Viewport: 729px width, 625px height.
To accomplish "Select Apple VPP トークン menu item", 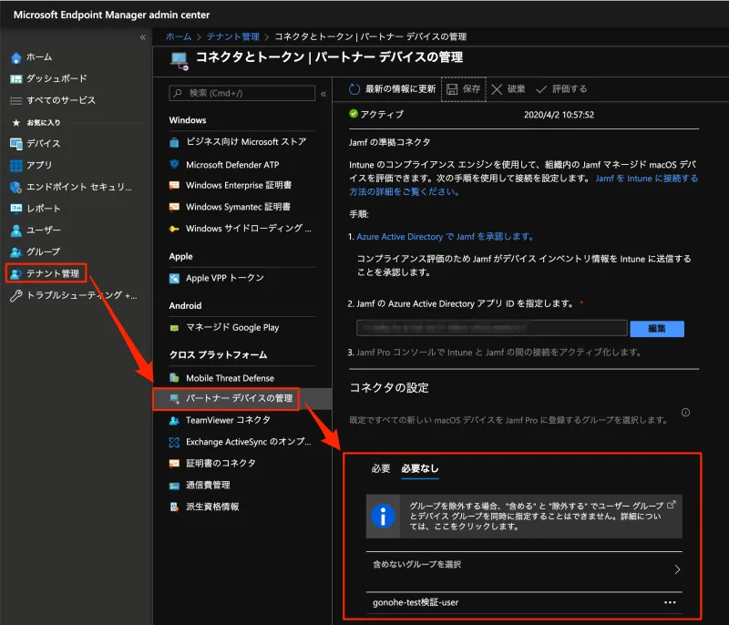I will pyautogui.click(x=224, y=278).
